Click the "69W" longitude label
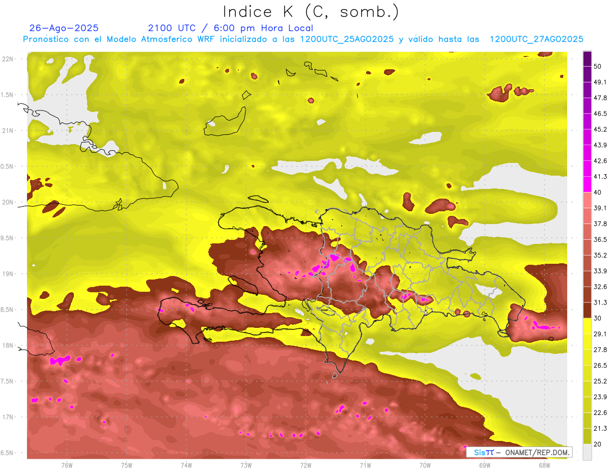 485,465
